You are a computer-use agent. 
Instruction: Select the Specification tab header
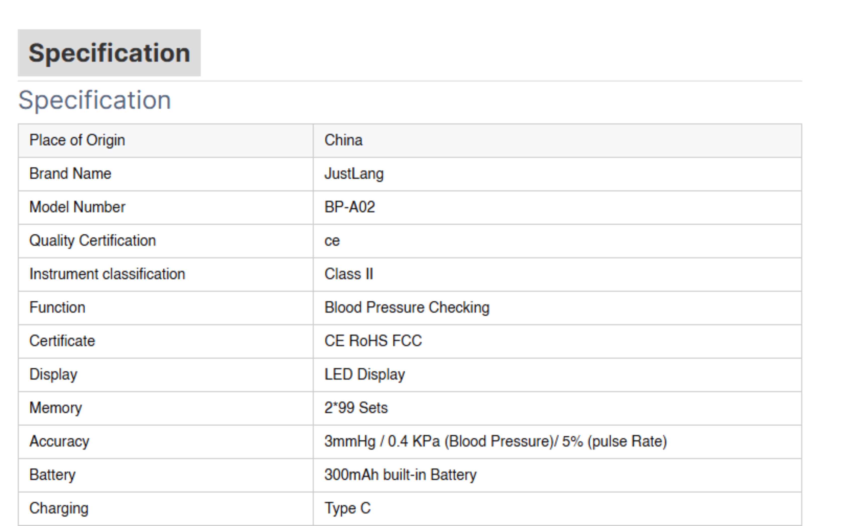point(109,53)
